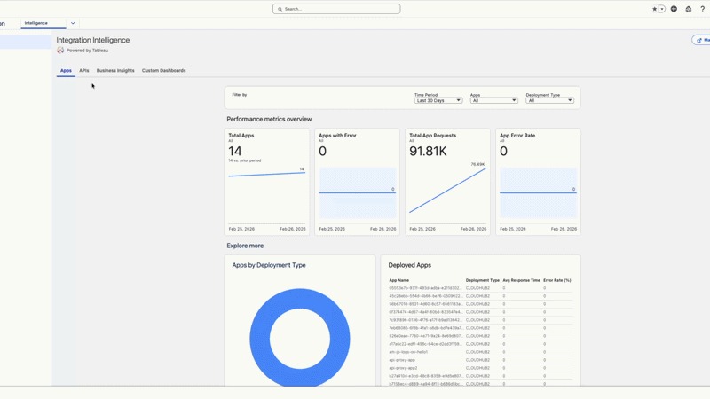Click the Total App Requests line chart
Viewport: 710px width, 399px height.
447,191
